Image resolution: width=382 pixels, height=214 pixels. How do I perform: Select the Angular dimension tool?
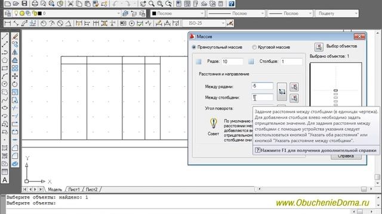point(69,23)
